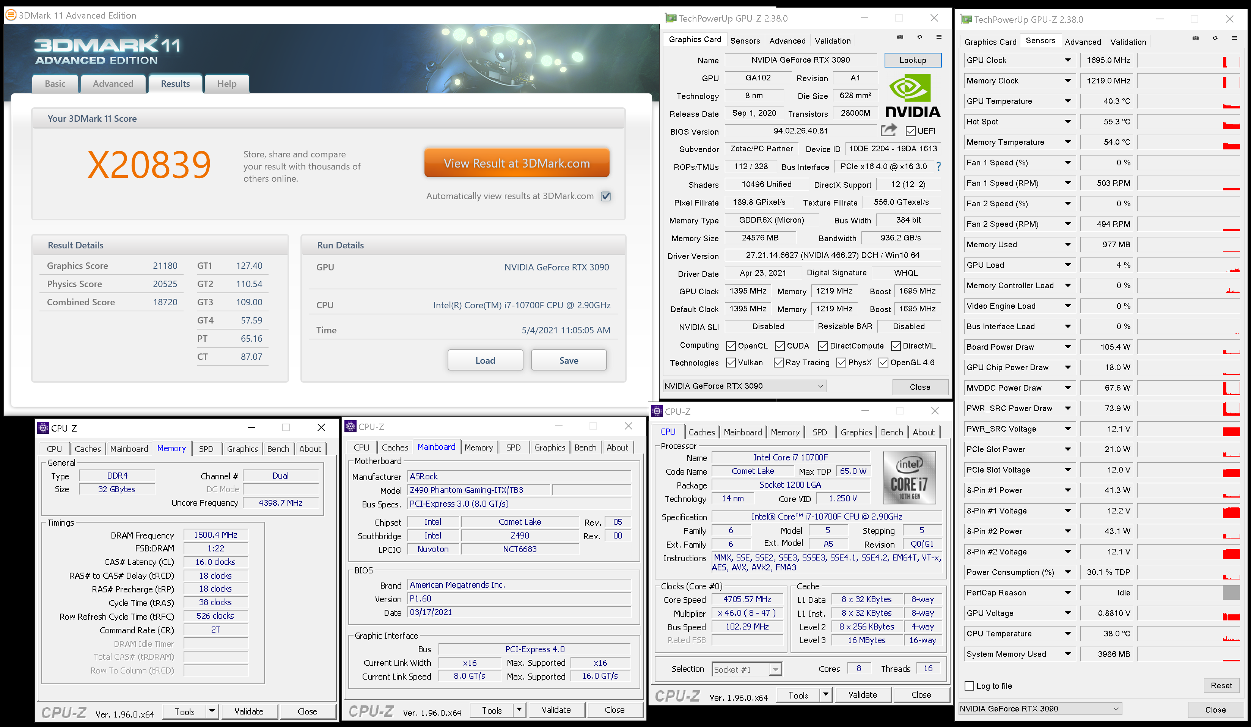Toggle the DirectML checkbox
Screen dimensions: 1251x727
(896, 346)
